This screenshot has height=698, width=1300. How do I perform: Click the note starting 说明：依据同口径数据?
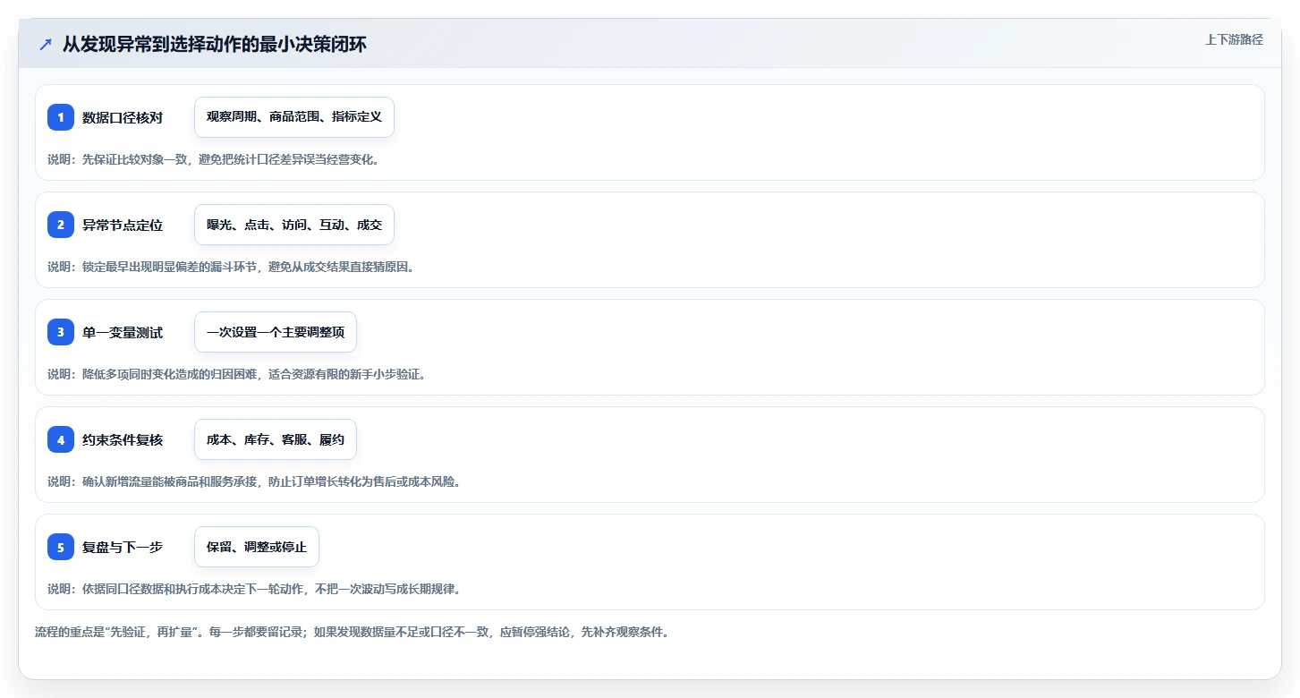point(257,589)
